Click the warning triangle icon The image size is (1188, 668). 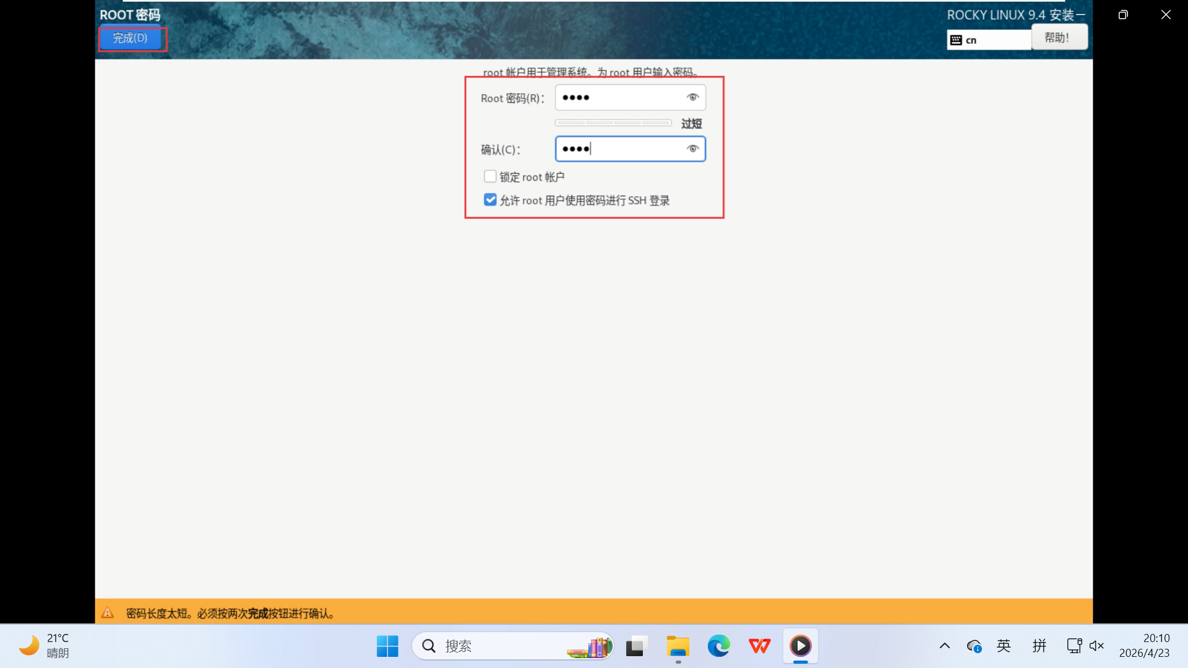click(108, 613)
